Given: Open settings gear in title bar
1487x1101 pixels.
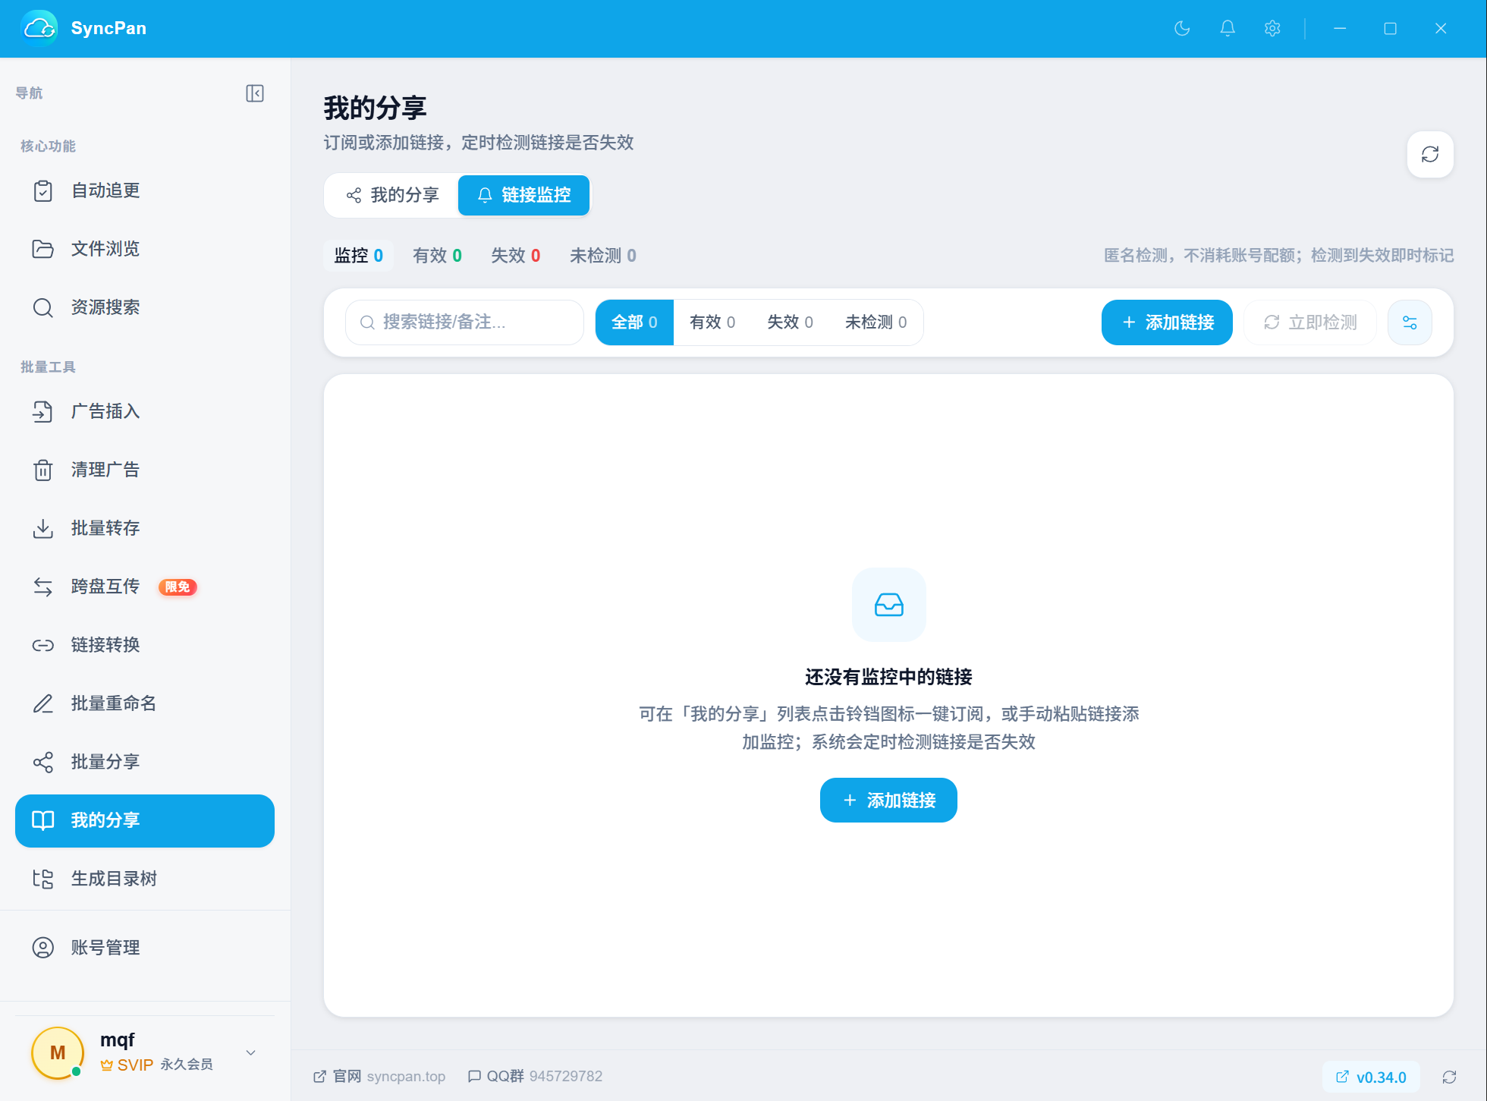Looking at the screenshot, I should click(1272, 28).
